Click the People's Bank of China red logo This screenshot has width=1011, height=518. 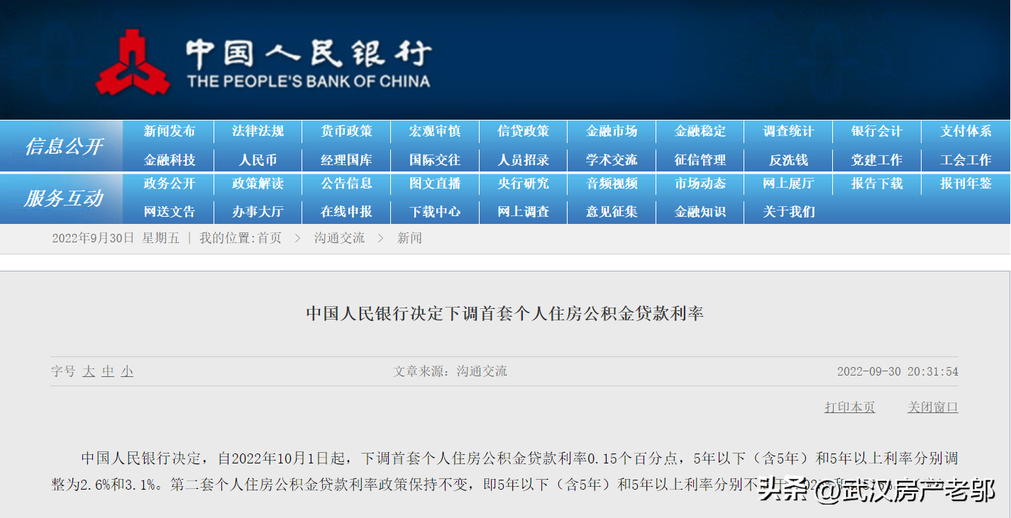[133, 62]
